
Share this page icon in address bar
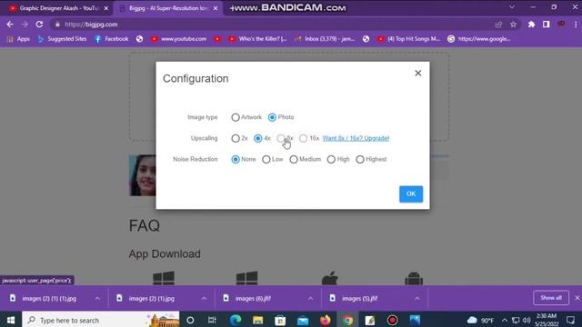pos(498,25)
